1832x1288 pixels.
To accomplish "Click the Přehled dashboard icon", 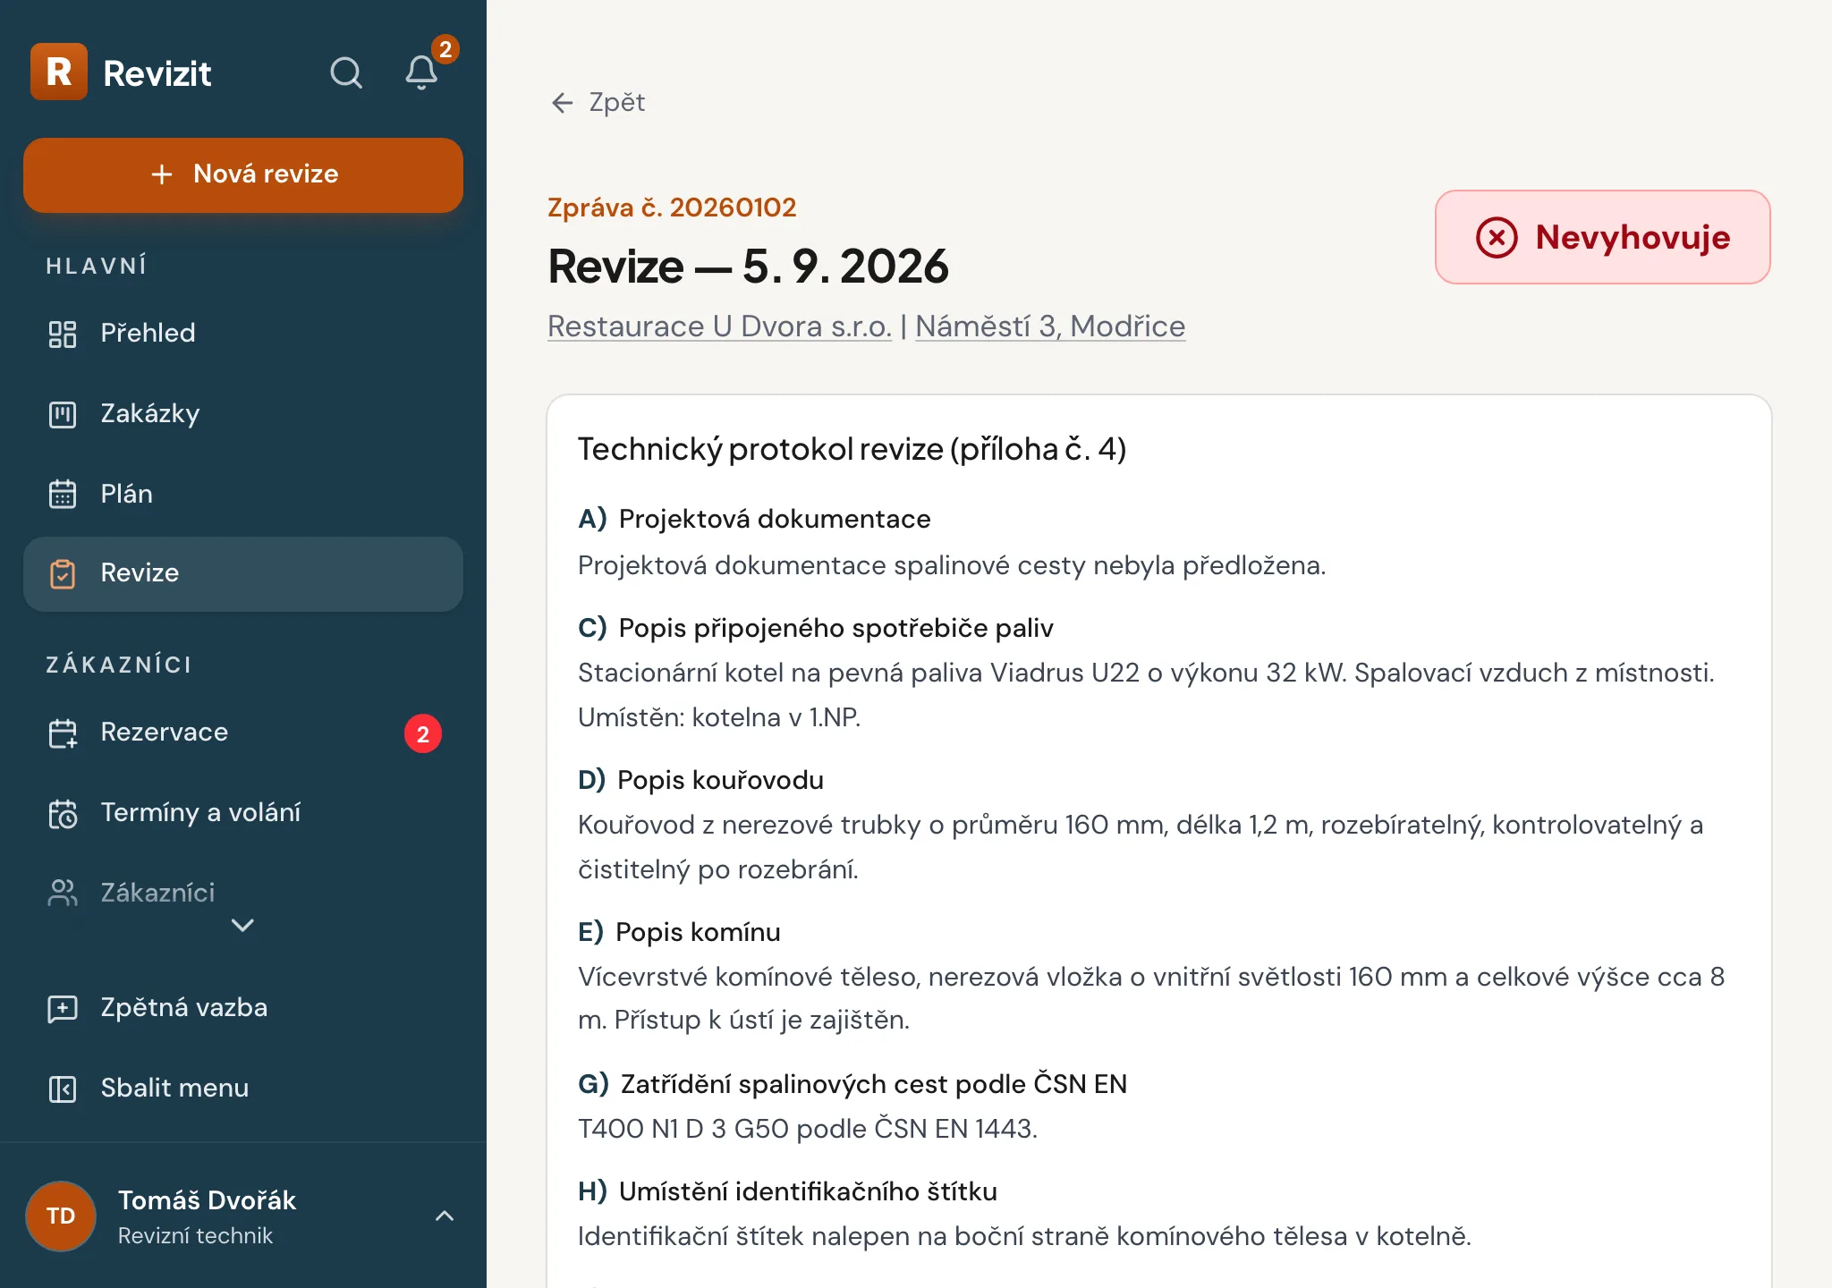I will 63,334.
